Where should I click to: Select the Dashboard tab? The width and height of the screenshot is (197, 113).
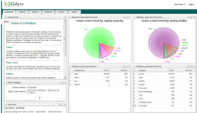pyautogui.click(x=9, y=12)
